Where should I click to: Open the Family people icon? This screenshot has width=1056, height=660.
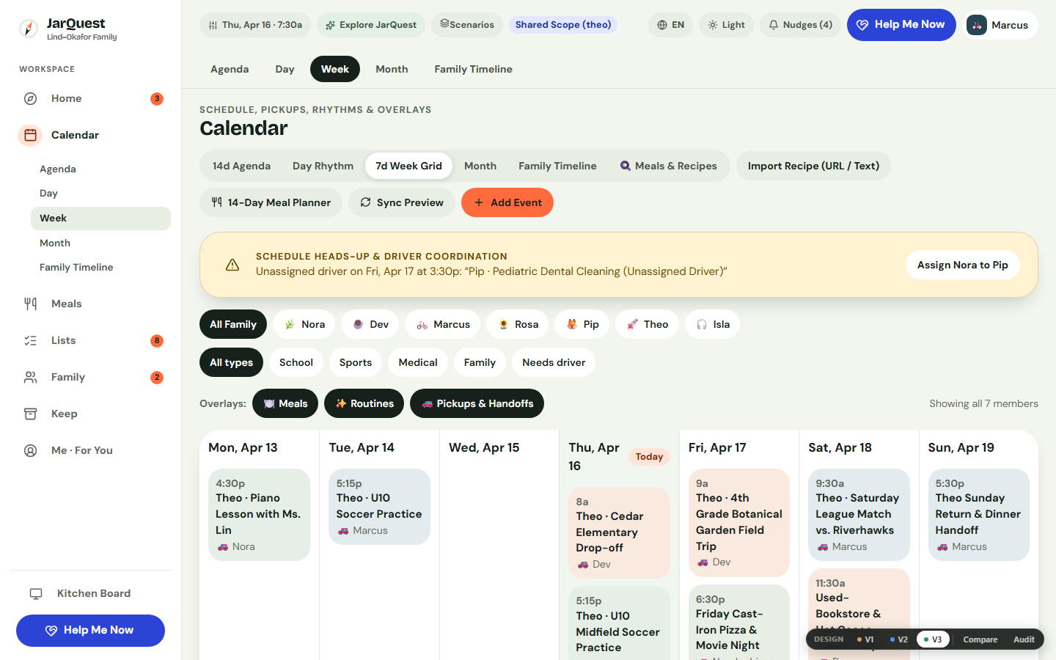30,377
